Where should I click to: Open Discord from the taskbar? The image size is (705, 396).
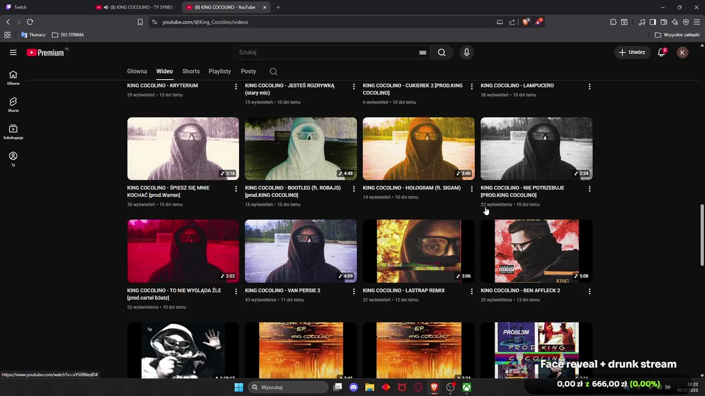tap(354, 387)
